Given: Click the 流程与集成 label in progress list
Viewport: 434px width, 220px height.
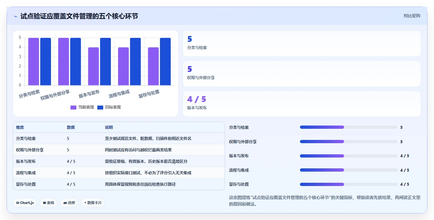Looking at the screenshot, I should coord(239,170).
